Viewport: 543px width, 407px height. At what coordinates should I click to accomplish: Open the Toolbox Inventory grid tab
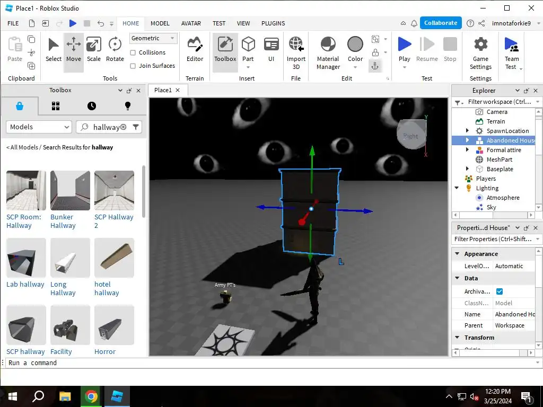coord(56,106)
